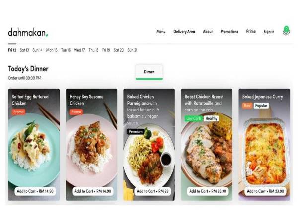Add Baked Japanese Curry to cart
The width and height of the screenshot is (298, 223).
point(265,191)
